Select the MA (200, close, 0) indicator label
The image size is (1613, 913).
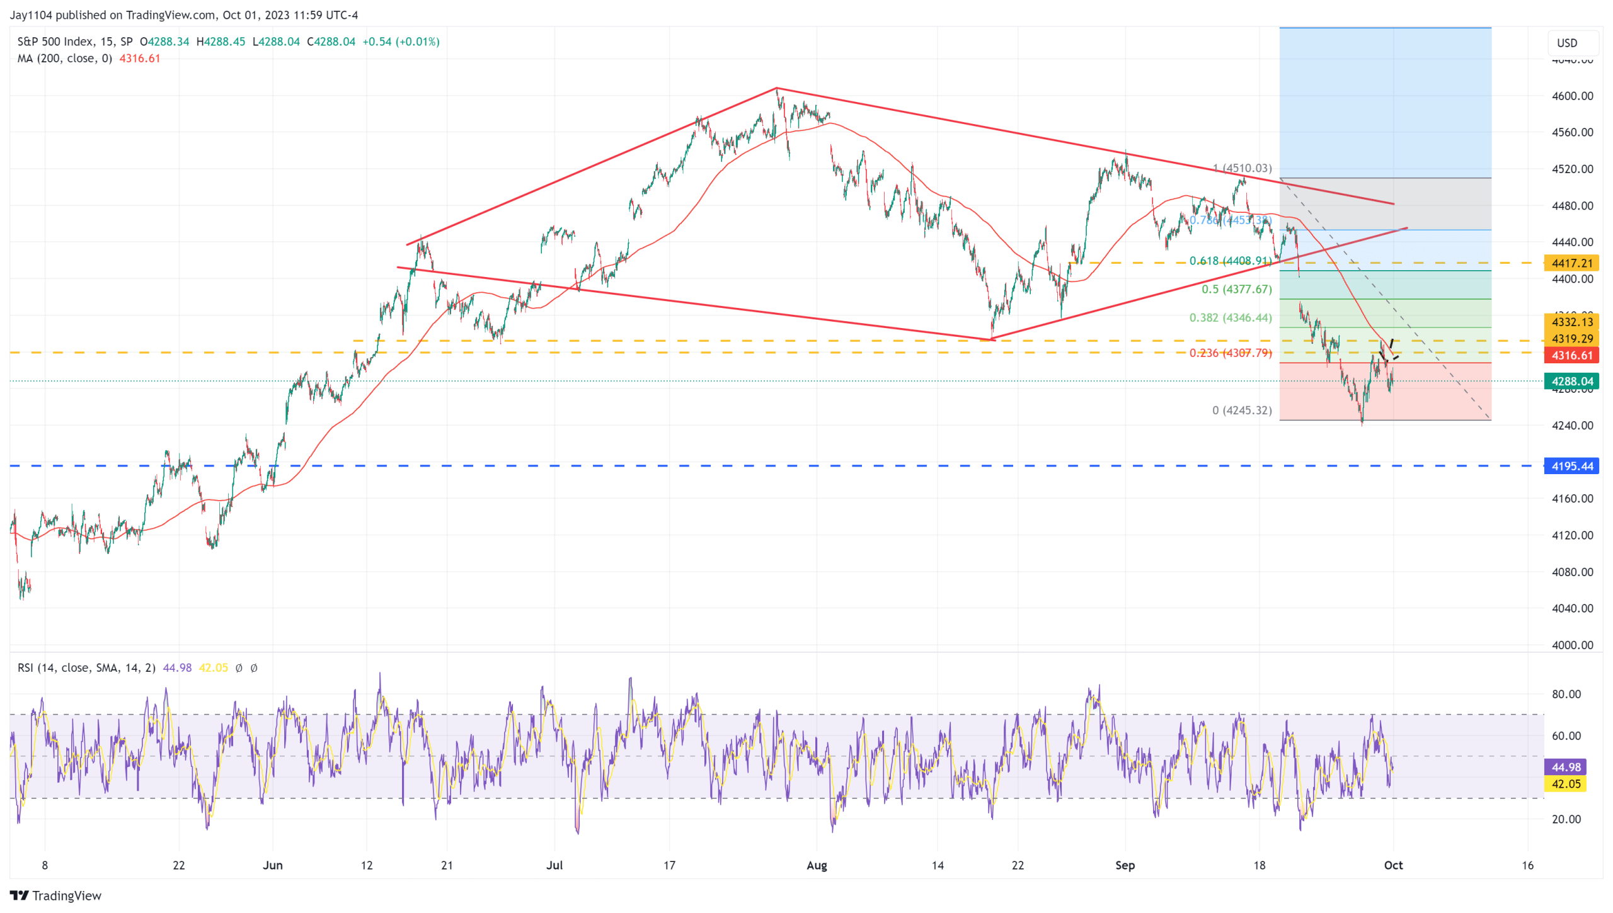(64, 58)
